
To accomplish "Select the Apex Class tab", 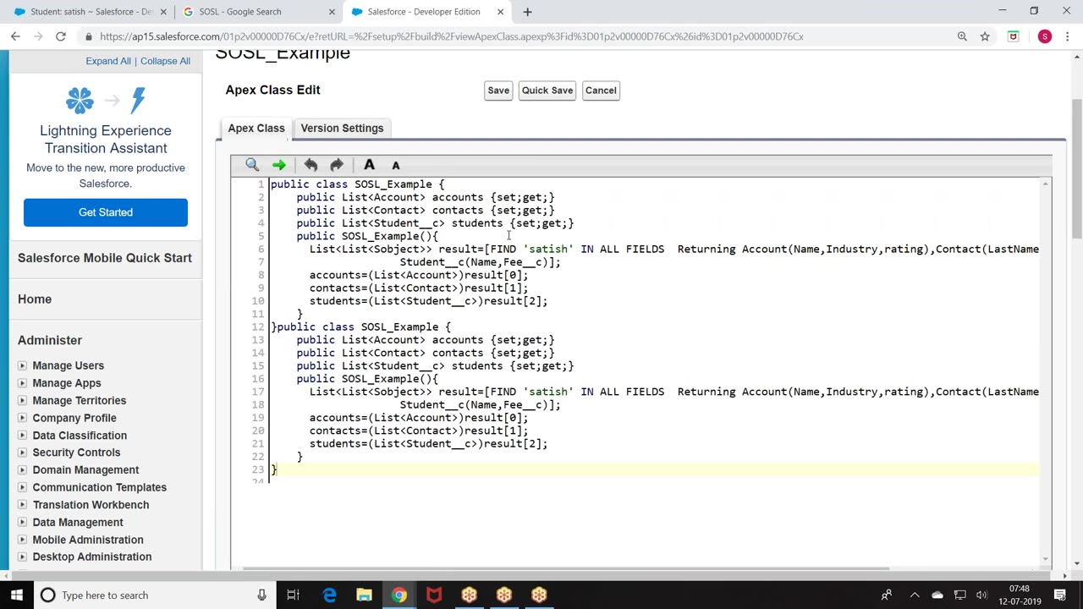I will [256, 129].
